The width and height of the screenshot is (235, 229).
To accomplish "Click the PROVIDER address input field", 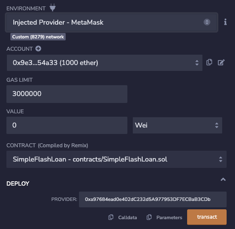I will (x=153, y=199).
